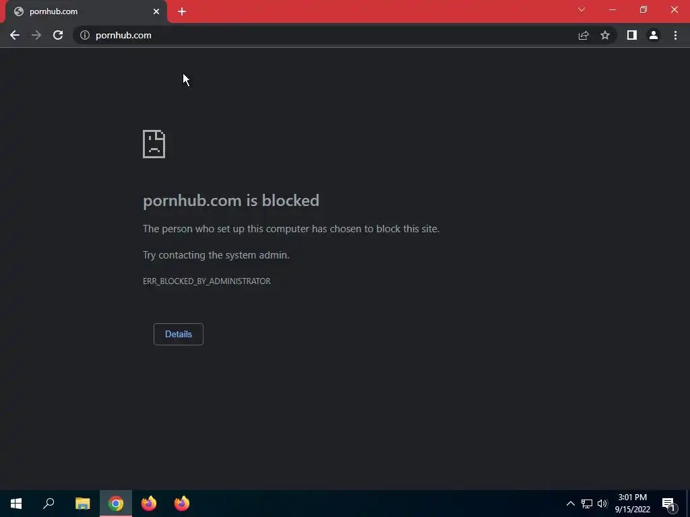The image size is (690, 517).
Task: Select the 'pornhub.com is blocked' heading
Action: 231,201
